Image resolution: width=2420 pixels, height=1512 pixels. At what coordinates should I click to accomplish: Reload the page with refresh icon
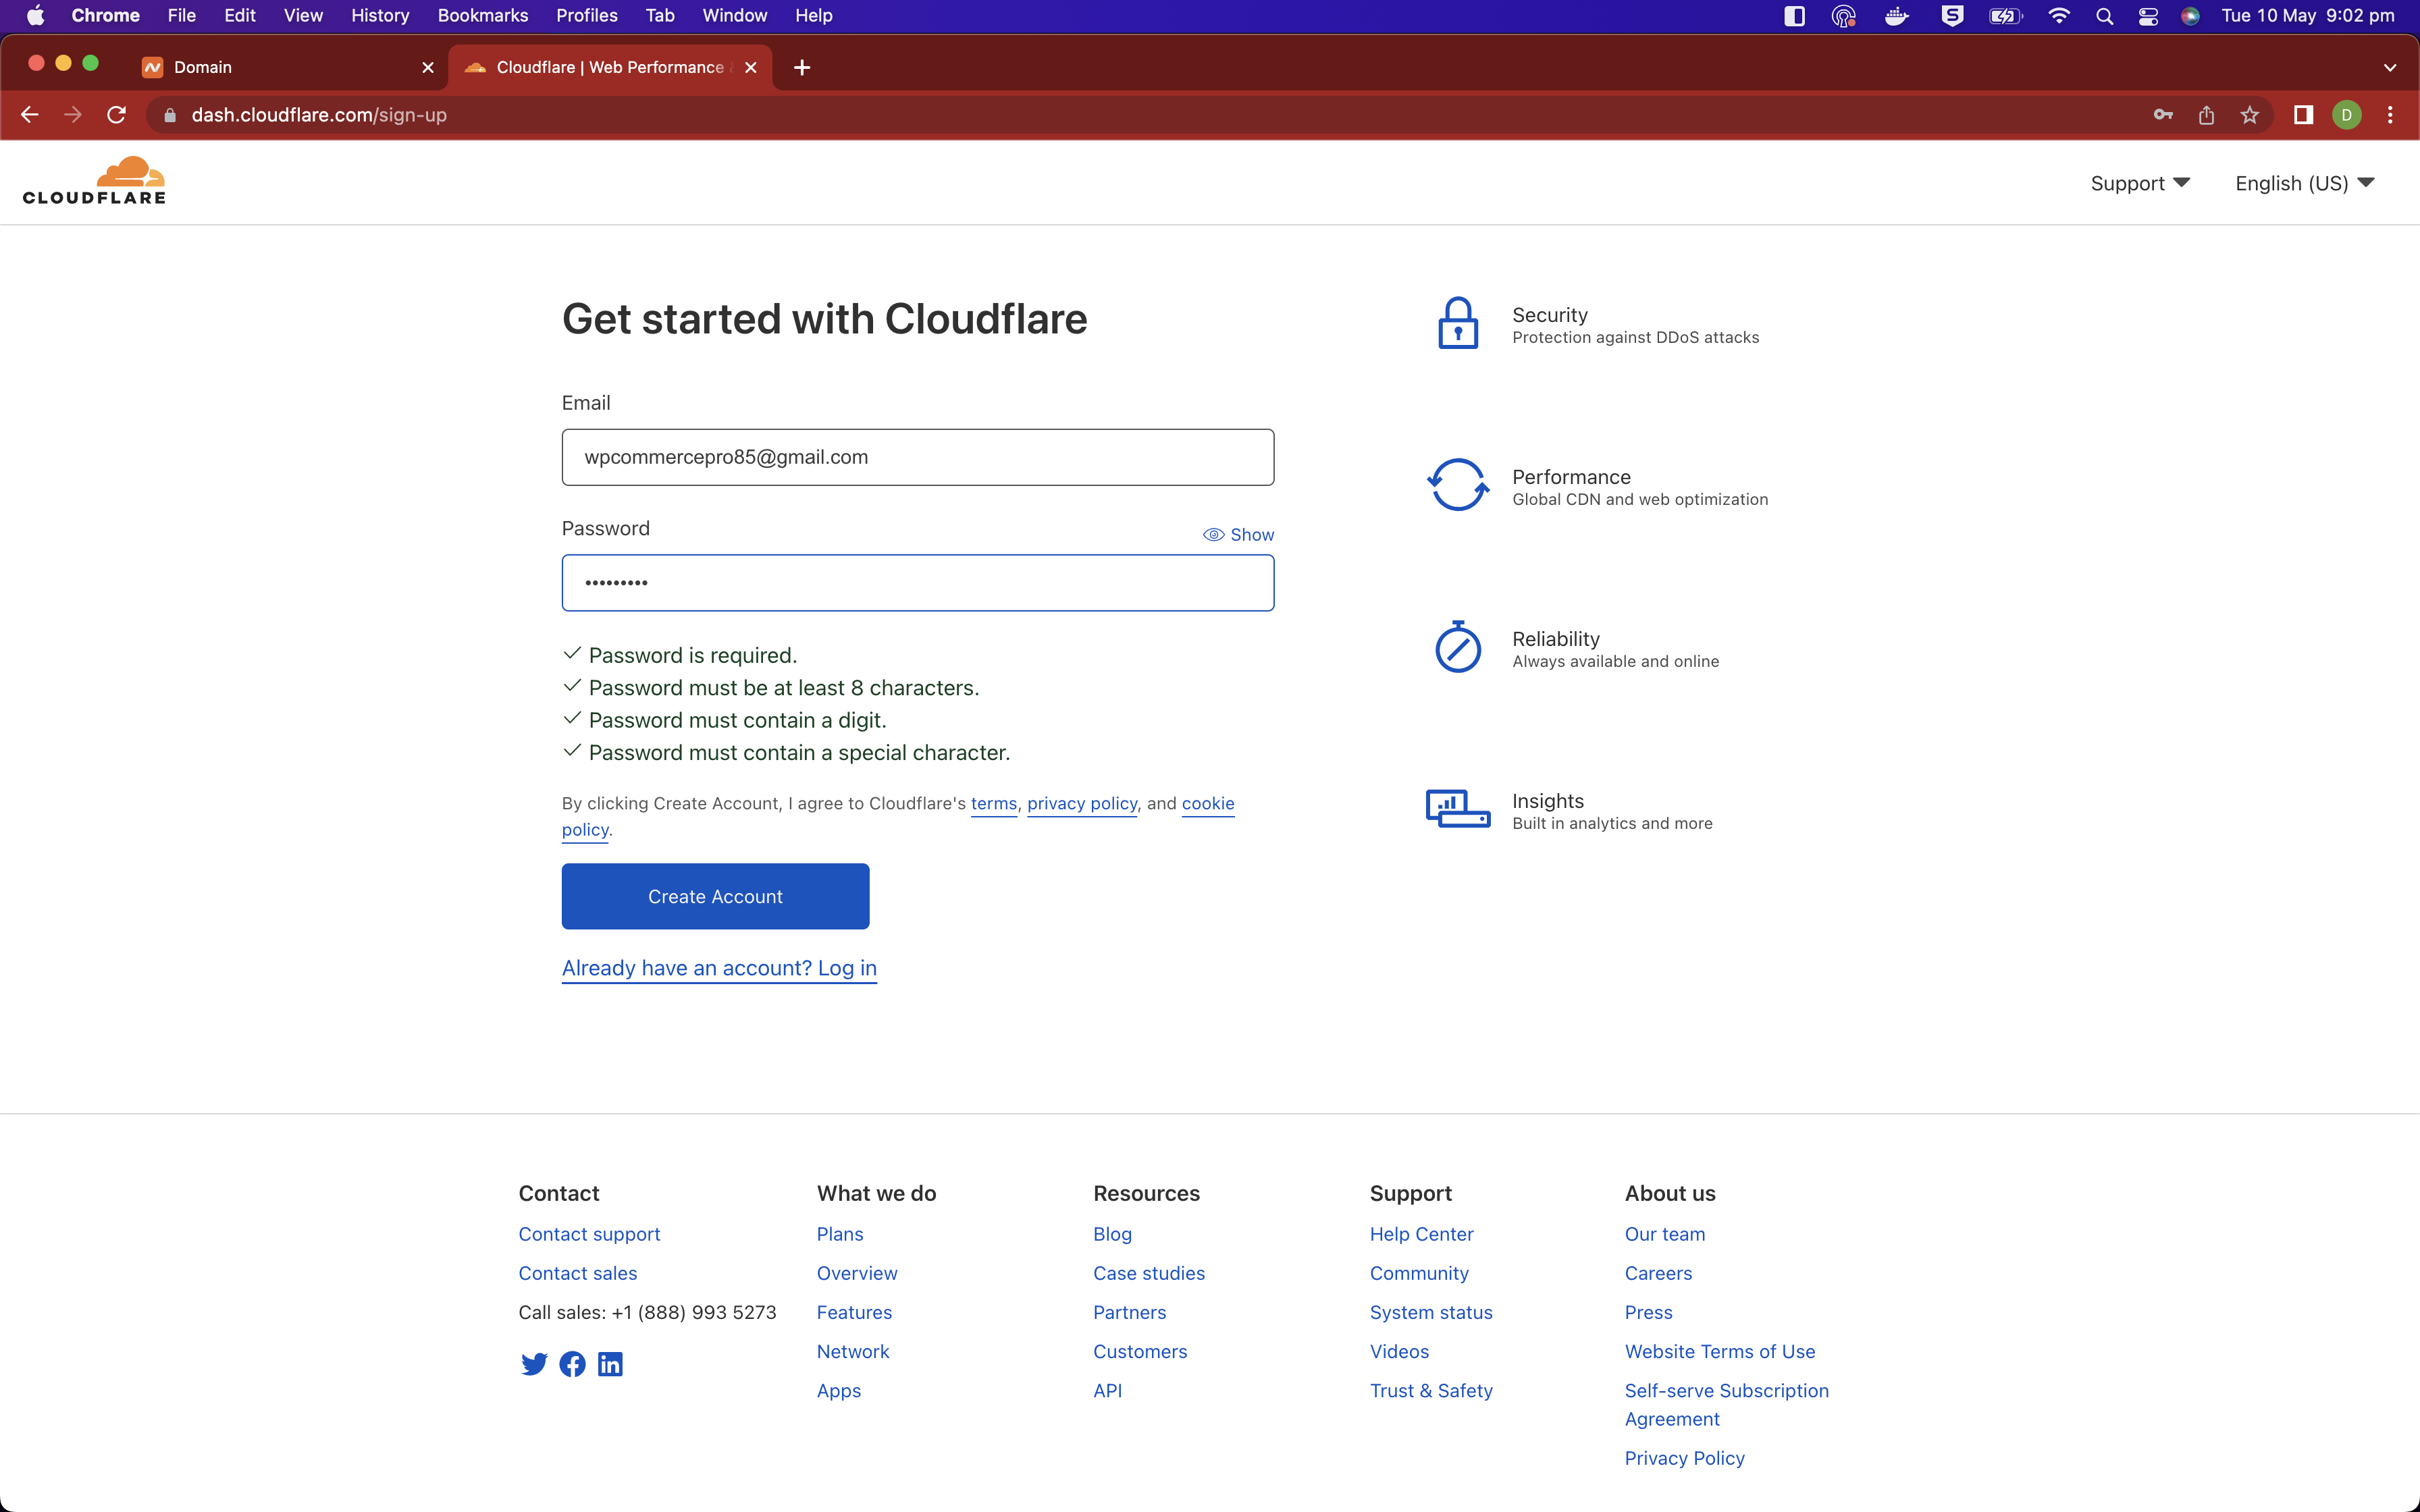(117, 115)
